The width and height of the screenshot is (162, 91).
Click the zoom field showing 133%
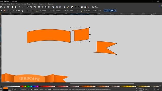[147, 89]
